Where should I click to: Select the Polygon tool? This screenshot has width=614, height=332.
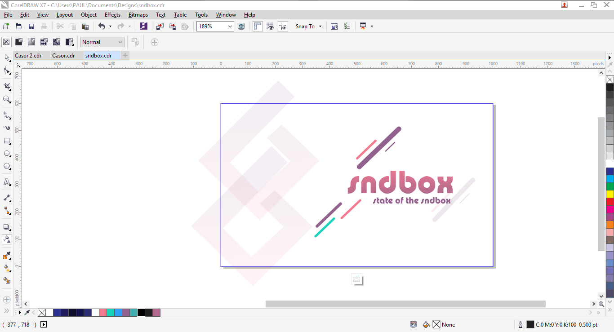point(7,166)
